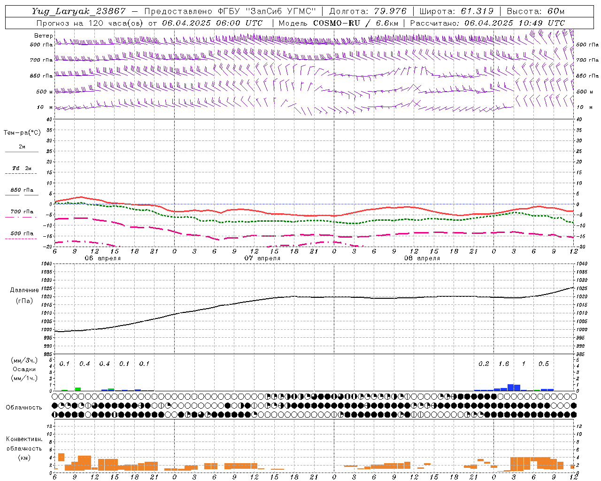Click the computed time 06.04.2025 10:49 UTC
Image resolution: width=601 pixels, height=481 pixels.
(515, 23)
